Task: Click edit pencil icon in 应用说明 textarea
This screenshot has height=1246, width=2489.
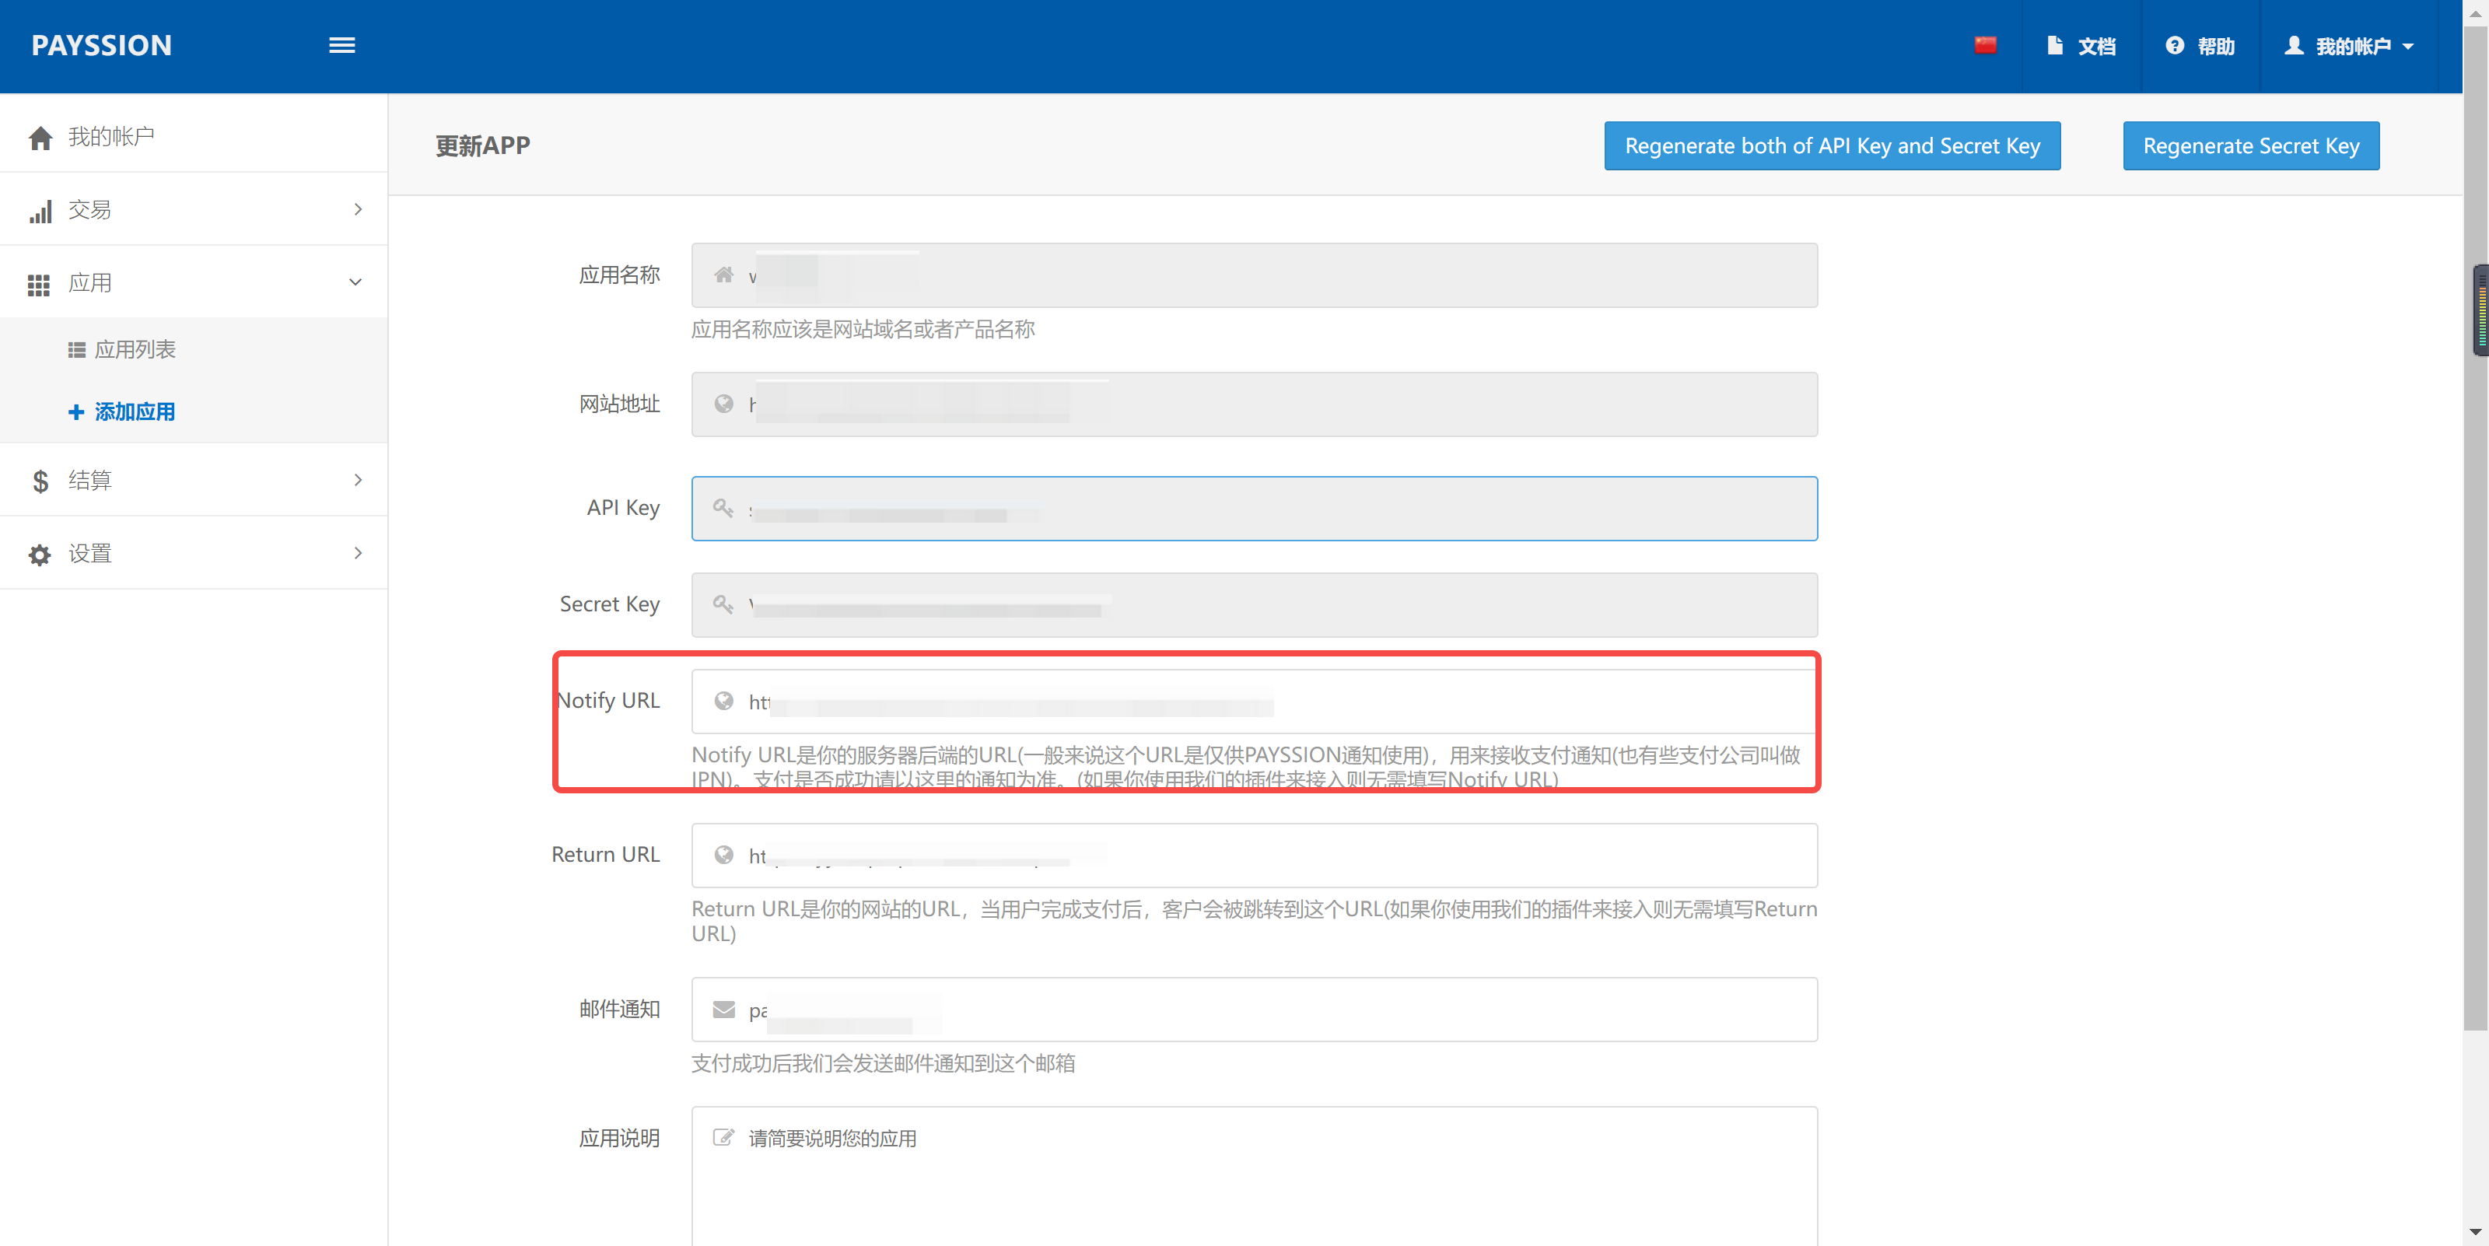Action: click(x=723, y=1137)
